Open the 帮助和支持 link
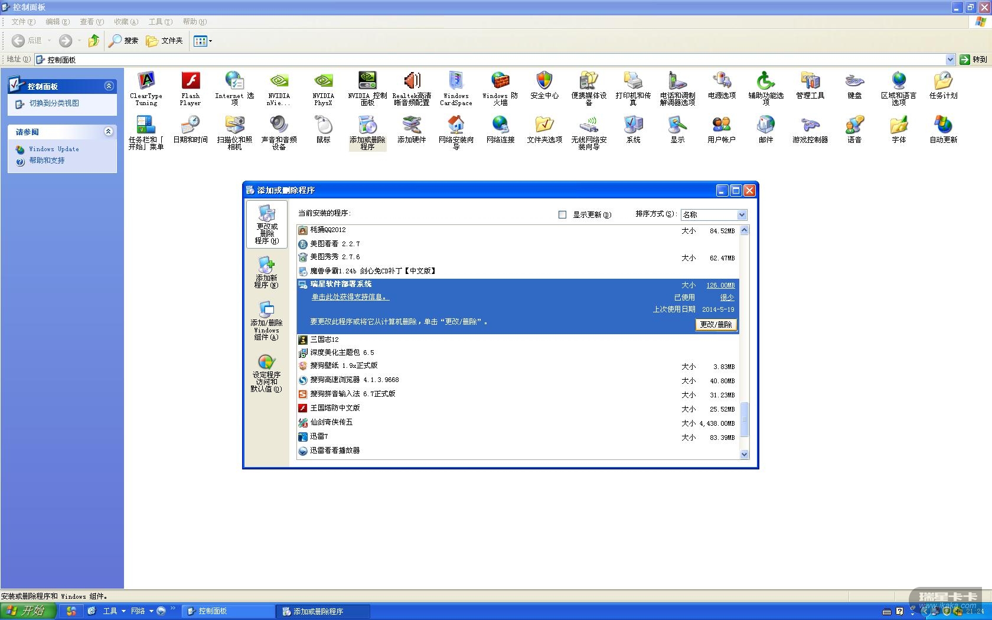992x620 pixels. pyautogui.click(x=47, y=161)
